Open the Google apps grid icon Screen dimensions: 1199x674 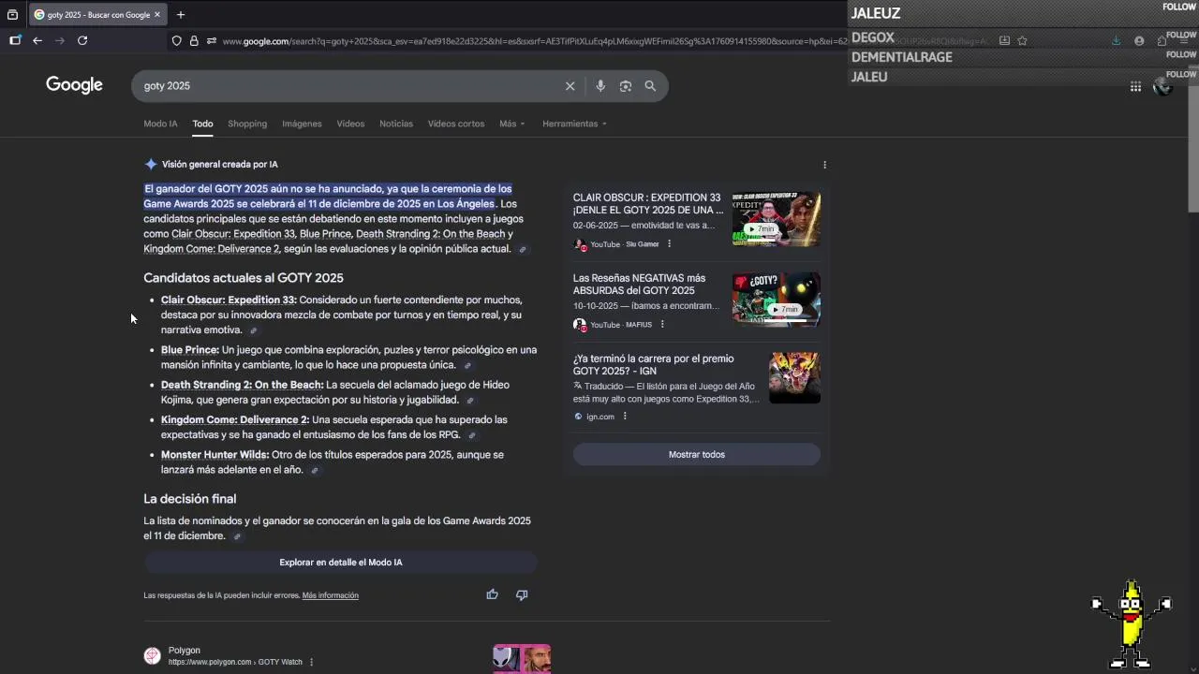[x=1135, y=86]
